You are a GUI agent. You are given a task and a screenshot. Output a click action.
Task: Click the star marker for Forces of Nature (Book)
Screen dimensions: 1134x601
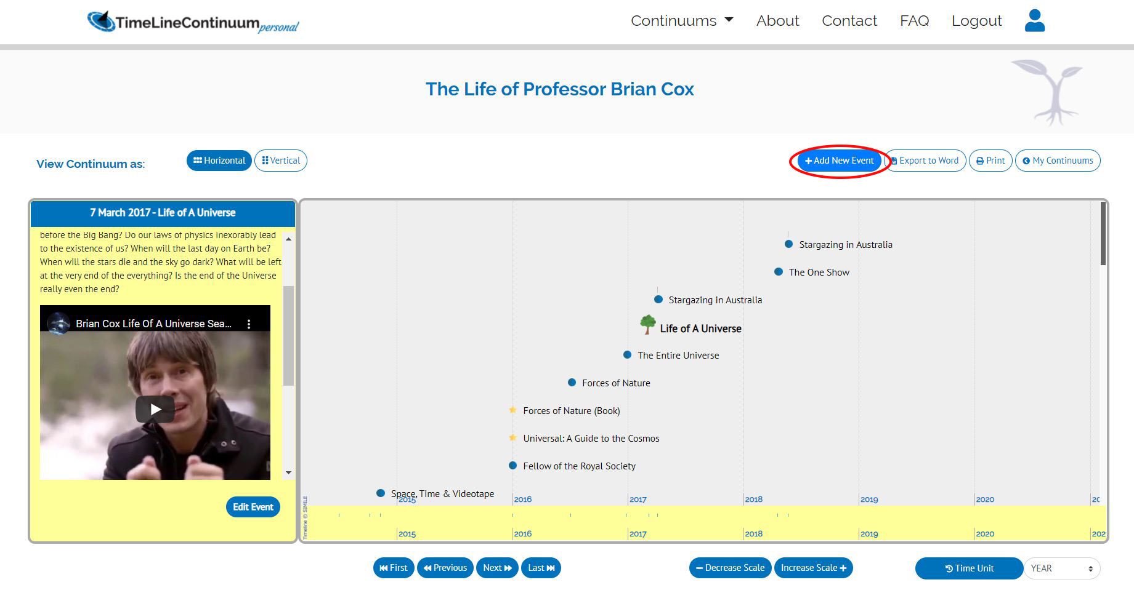(x=512, y=410)
